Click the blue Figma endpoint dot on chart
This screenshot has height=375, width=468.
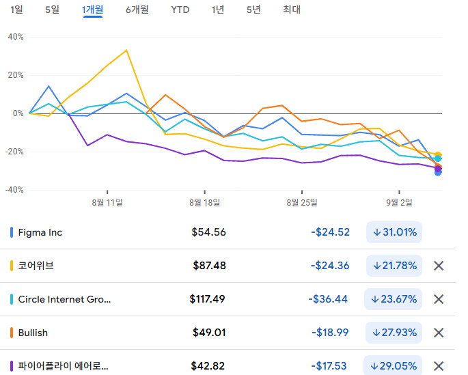click(x=438, y=172)
